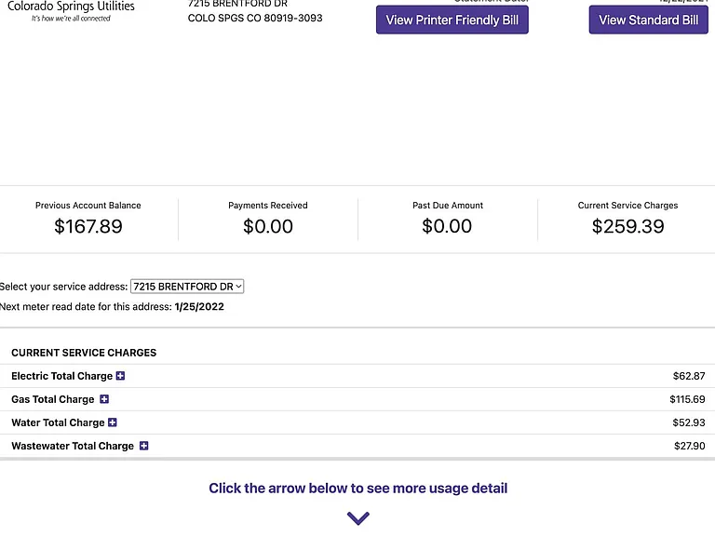The image size is (715, 536).
Task: Click the Gas Total Charge label
Action: click(53, 399)
